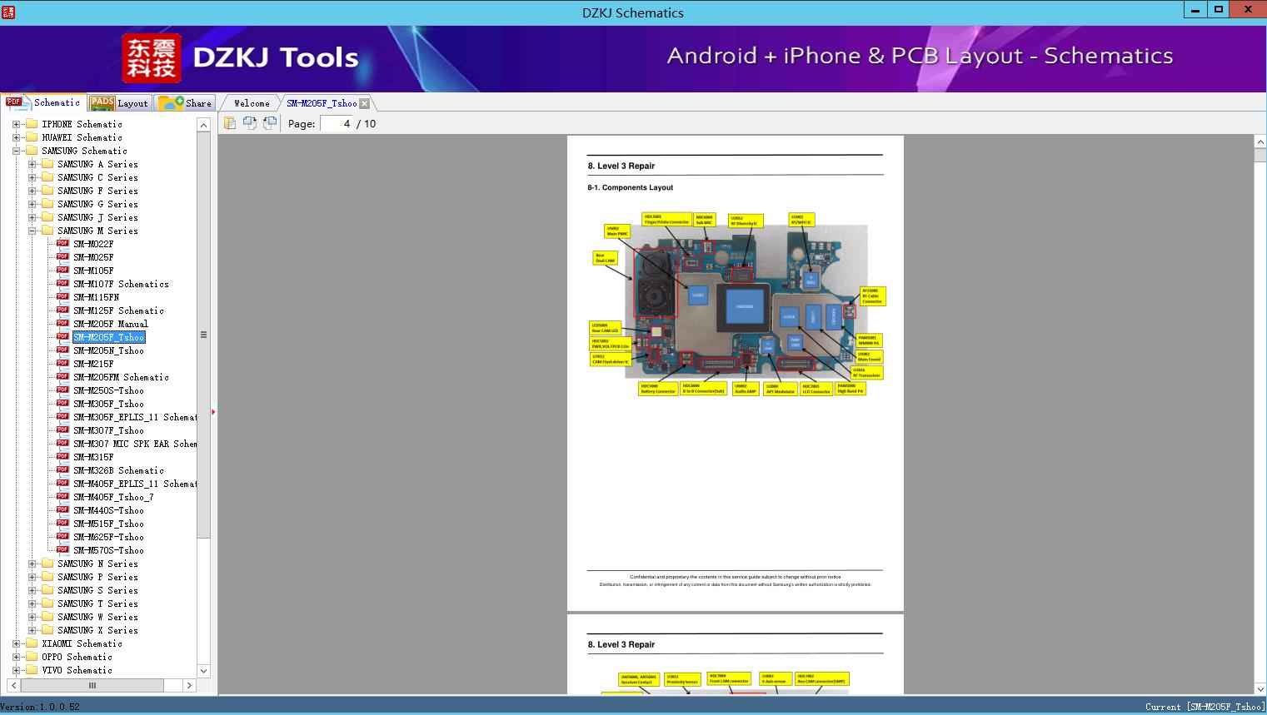
Task: Select the SAMSUNG X Series folder
Action: pyautogui.click(x=97, y=630)
